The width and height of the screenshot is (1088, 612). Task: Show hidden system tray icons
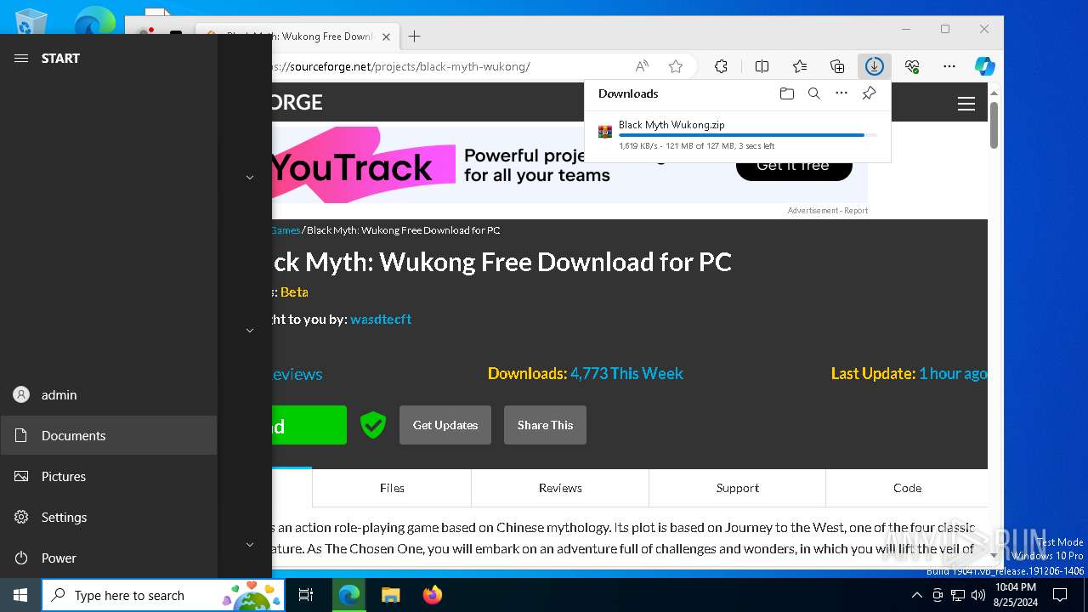916,595
